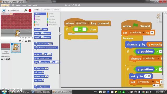Stop the project with the red stop button
167x94 pixels.
(30, 10)
